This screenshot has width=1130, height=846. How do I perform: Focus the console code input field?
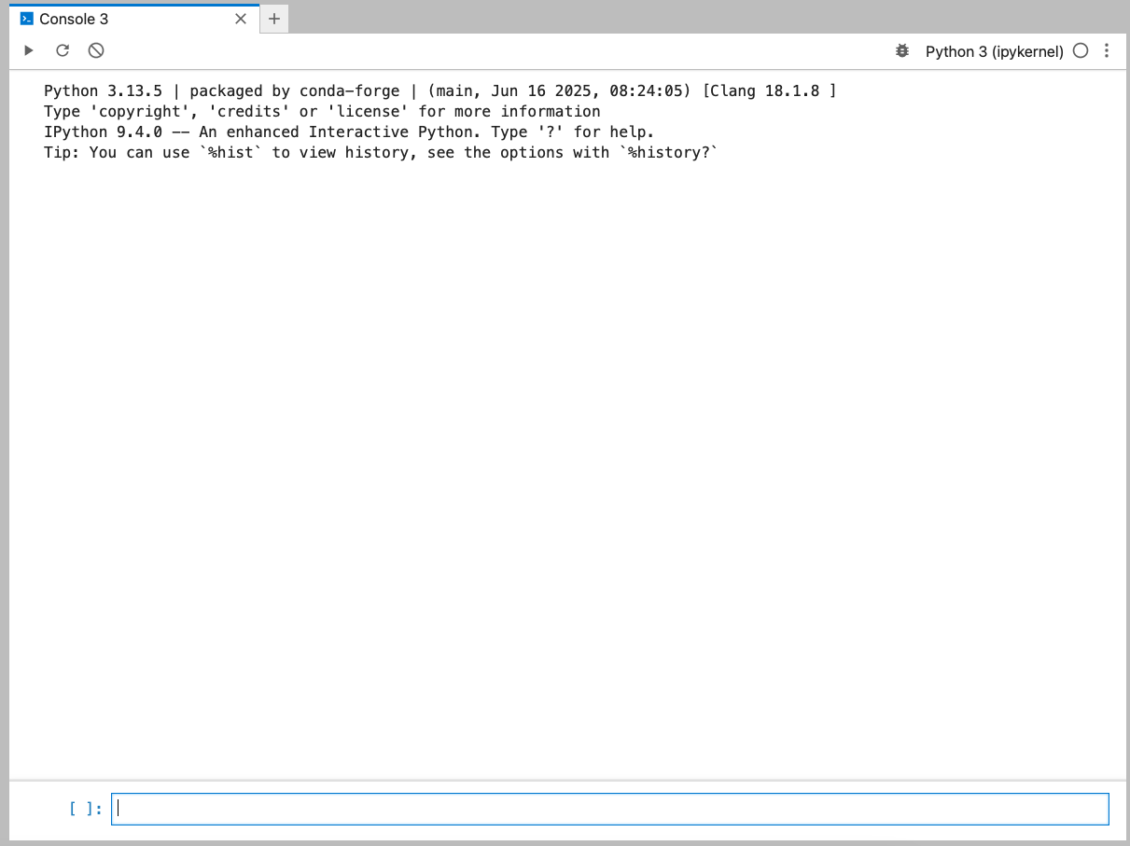pyautogui.click(x=610, y=809)
